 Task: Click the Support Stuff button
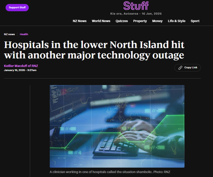[x=17, y=7]
